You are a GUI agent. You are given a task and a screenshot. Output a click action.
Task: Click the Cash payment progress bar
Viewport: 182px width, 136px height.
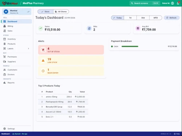pos(130,46)
